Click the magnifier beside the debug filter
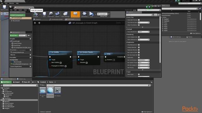 coord(109,14)
